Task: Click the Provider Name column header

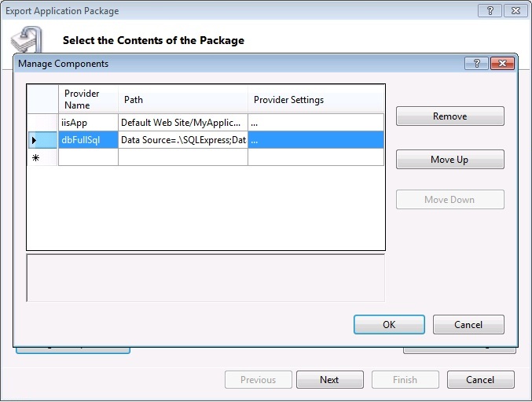Action: pyautogui.click(x=88, y=99)
